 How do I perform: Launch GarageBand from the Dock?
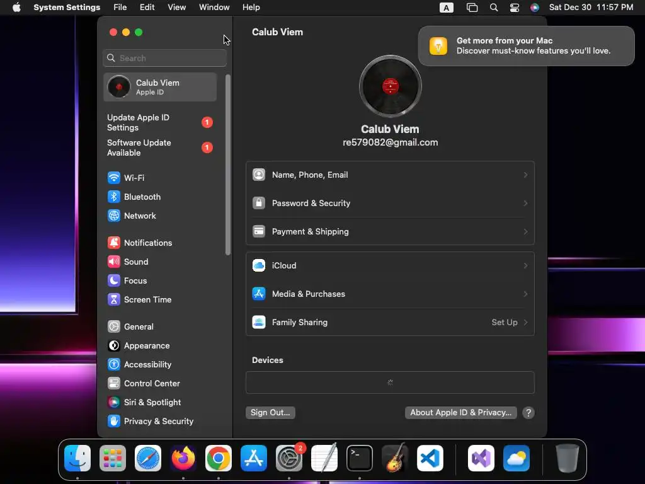pyautogui.click(x=395, y=458)
